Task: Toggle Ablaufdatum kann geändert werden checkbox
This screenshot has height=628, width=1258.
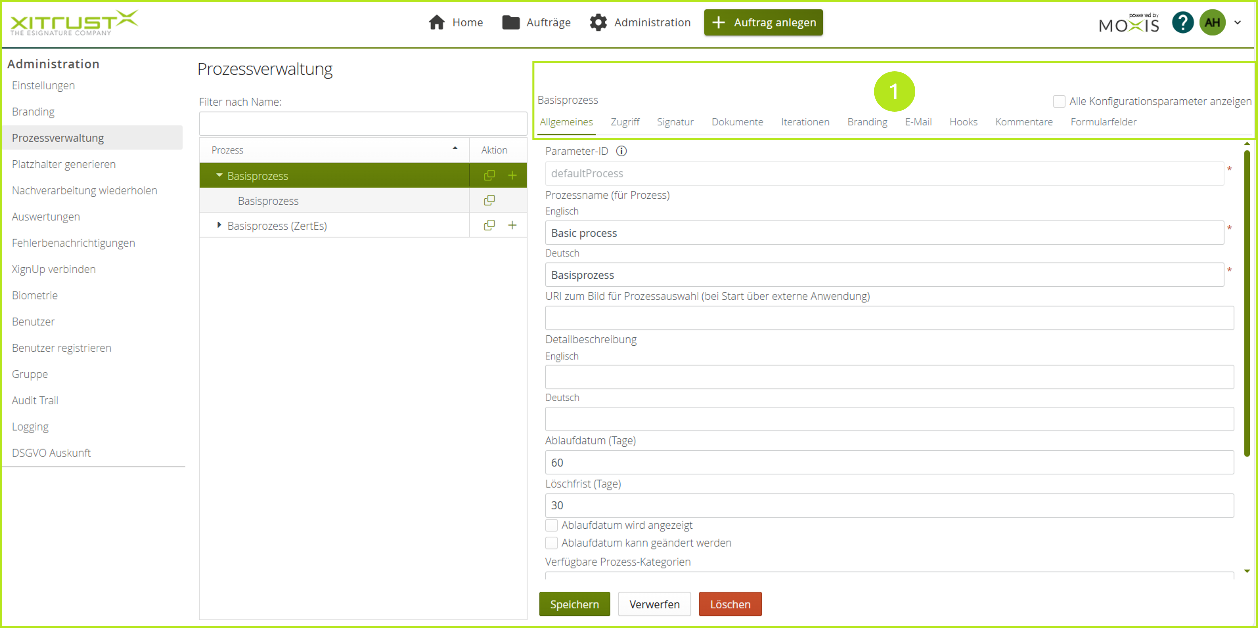Action: pyautogui.click(x=551, y=543)
